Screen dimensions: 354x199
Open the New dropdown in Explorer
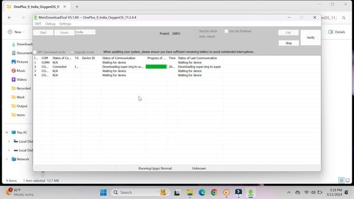17,32
